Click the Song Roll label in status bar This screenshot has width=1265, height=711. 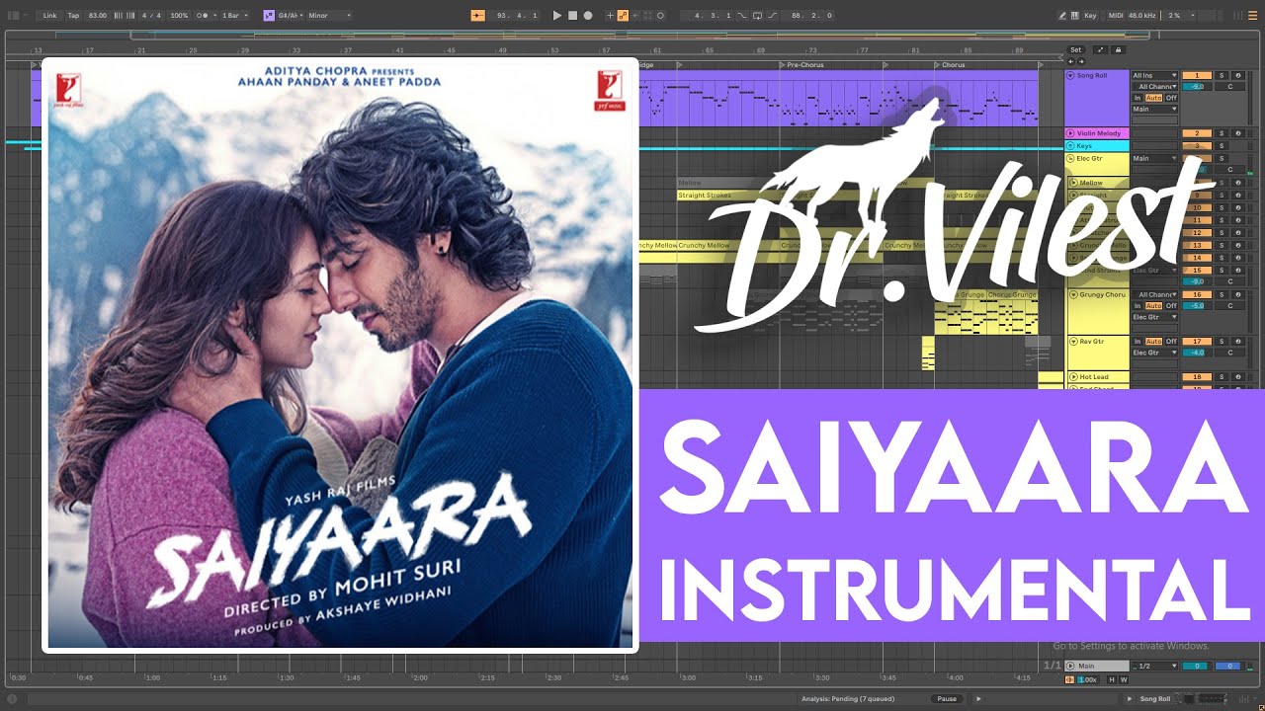[x=1155, y=699]
